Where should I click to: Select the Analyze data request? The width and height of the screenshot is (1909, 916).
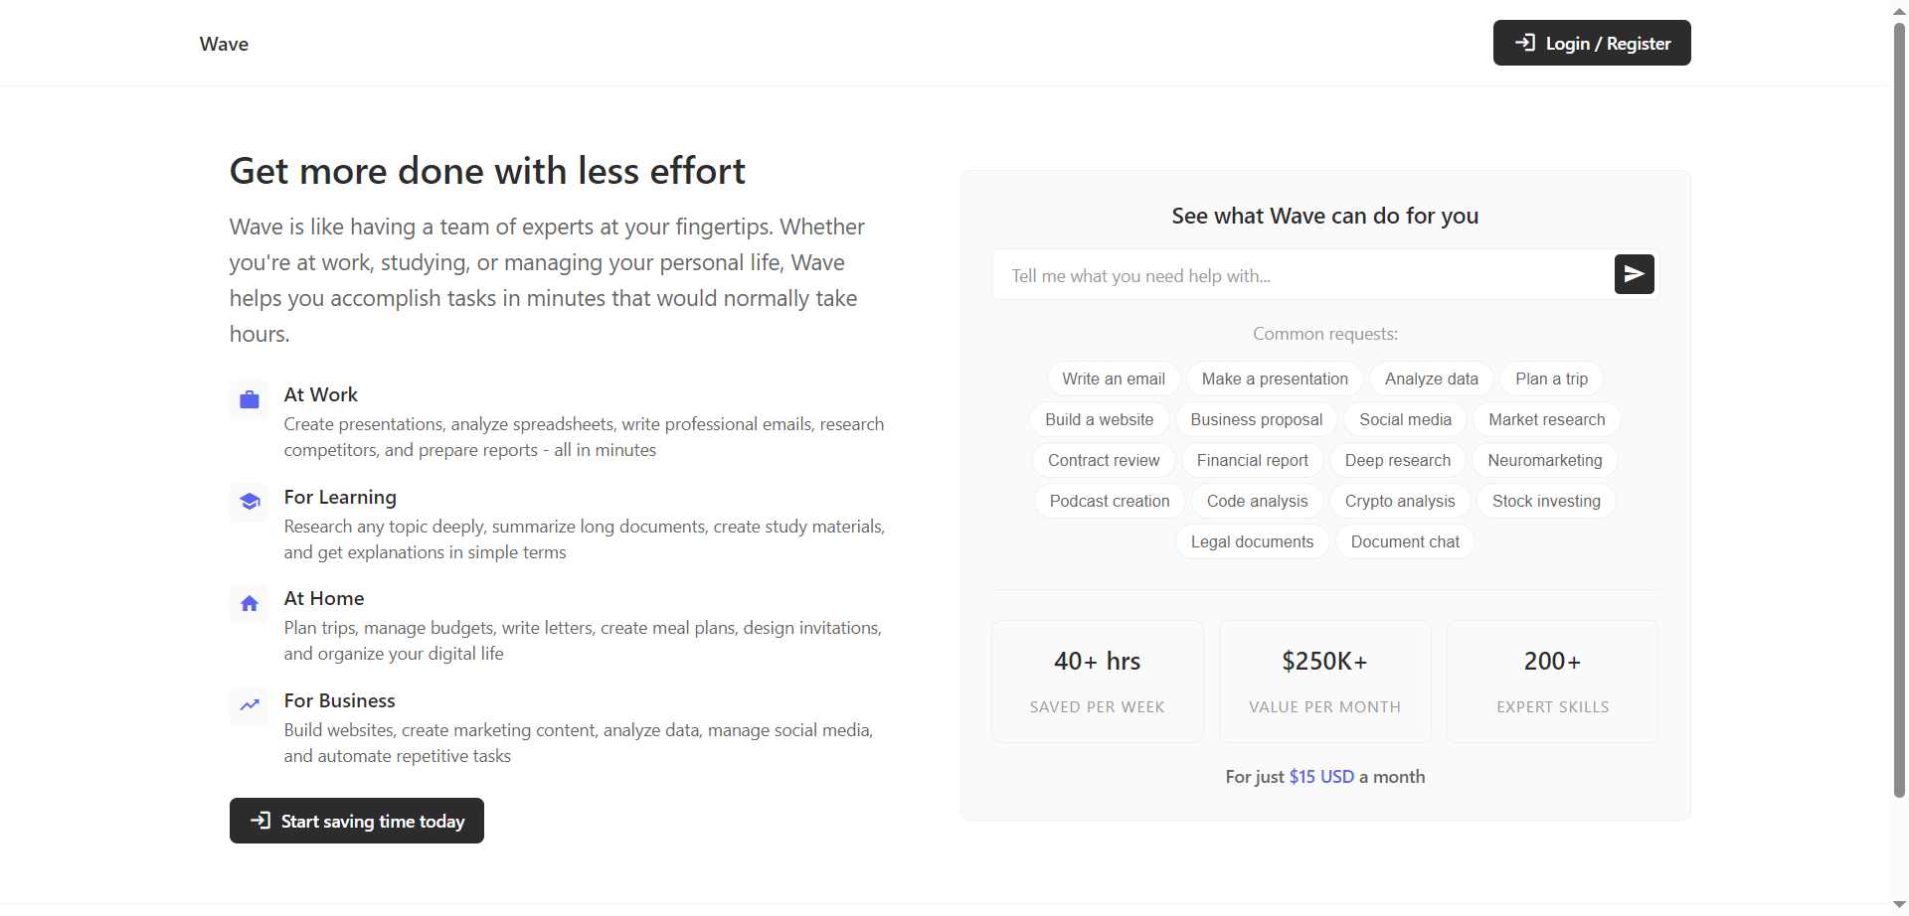(1431, 379)
